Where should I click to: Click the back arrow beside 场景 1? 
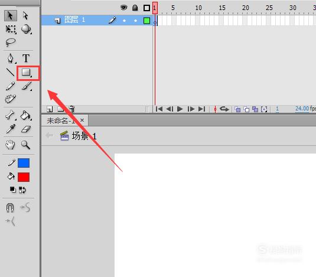tap(50, 135)
